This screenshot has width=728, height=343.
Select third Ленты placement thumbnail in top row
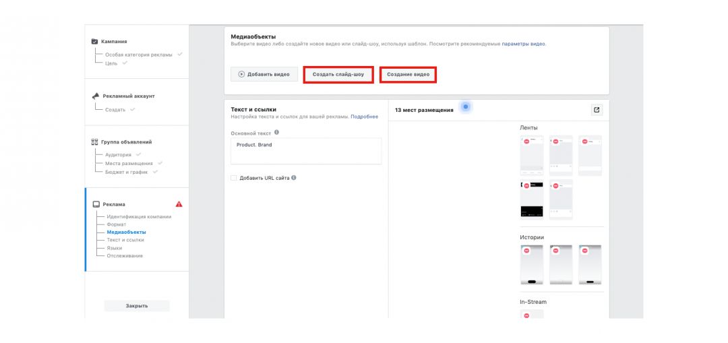coord(590,156)
